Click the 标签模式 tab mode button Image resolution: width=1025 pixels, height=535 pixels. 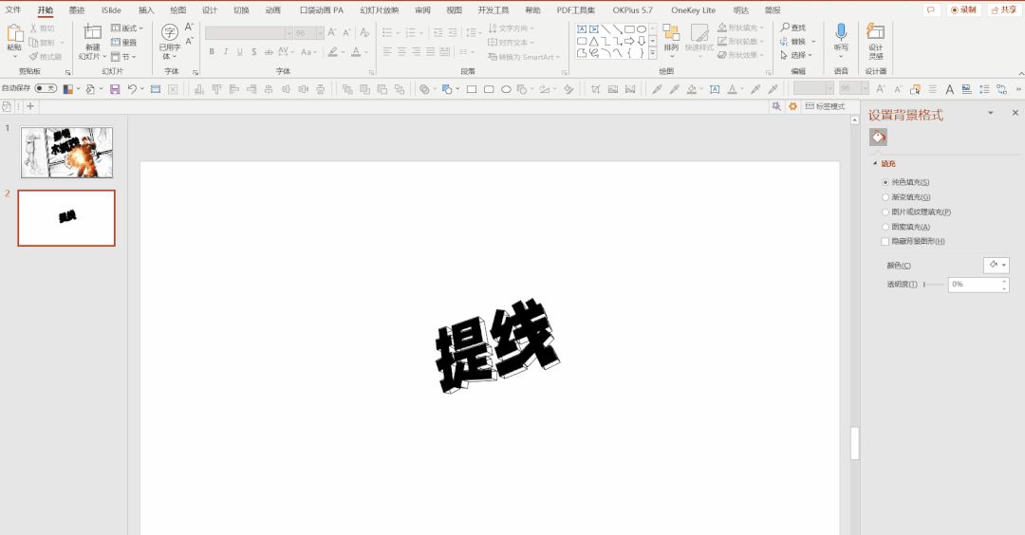[x=825, y=106]
